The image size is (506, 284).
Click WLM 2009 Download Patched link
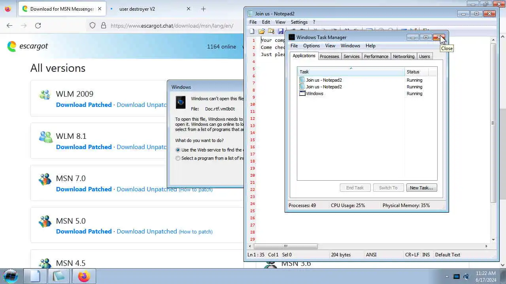click(x=84, y=105)
